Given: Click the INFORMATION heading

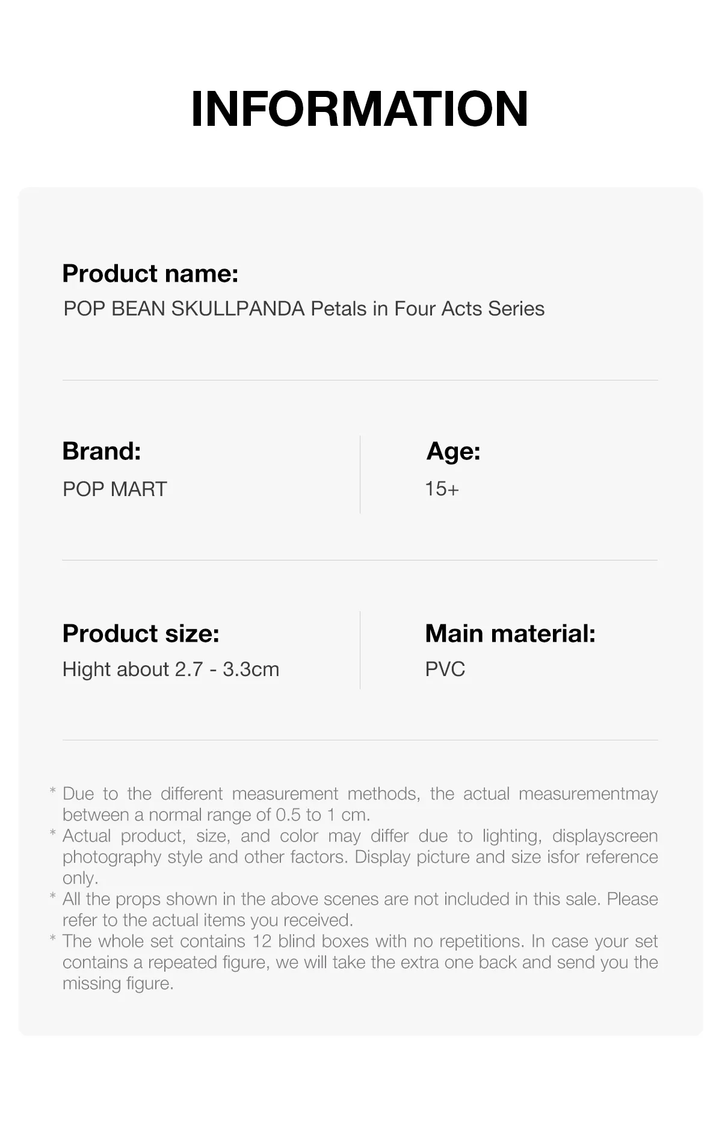Looking at the screenshot, I should [360, 109].
